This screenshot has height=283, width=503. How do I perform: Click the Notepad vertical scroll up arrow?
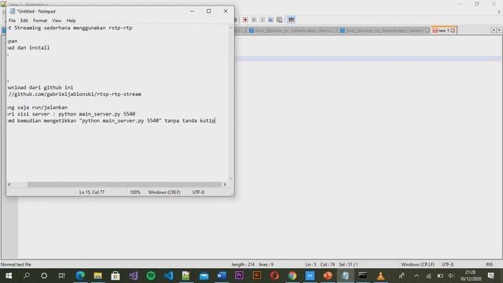[230, 28]
